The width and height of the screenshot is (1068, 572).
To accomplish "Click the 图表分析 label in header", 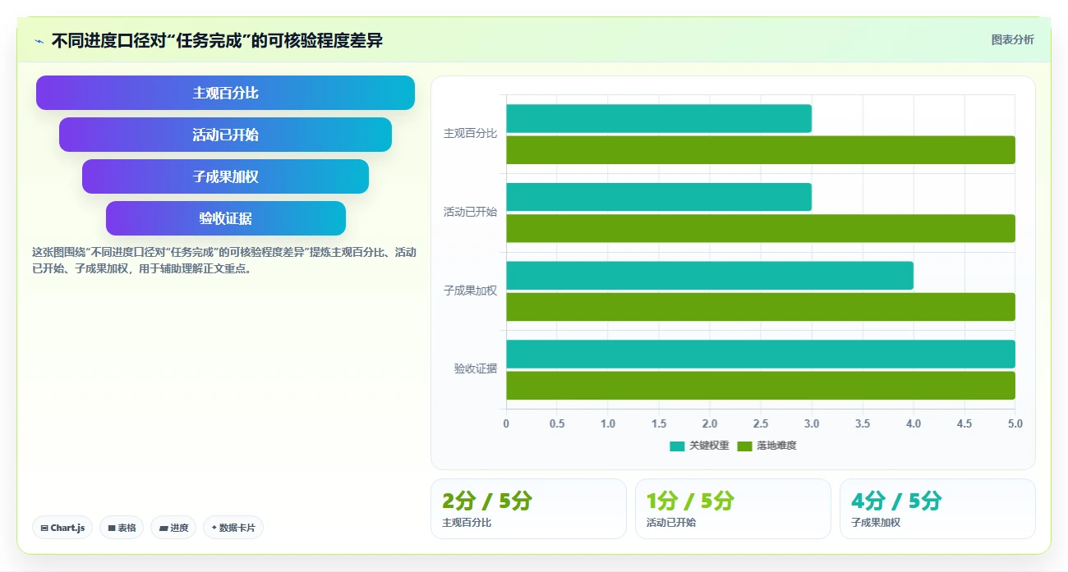I will (1012, 39).
